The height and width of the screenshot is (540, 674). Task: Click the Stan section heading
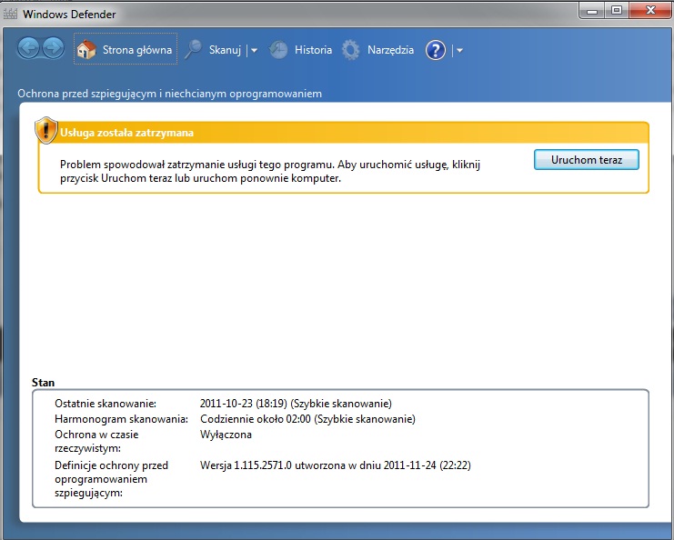[43, 383]
